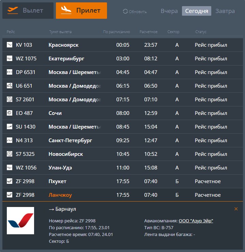Click airline logo beside DP 6531
Screen dimensions: 245x252
pos(10,72)
